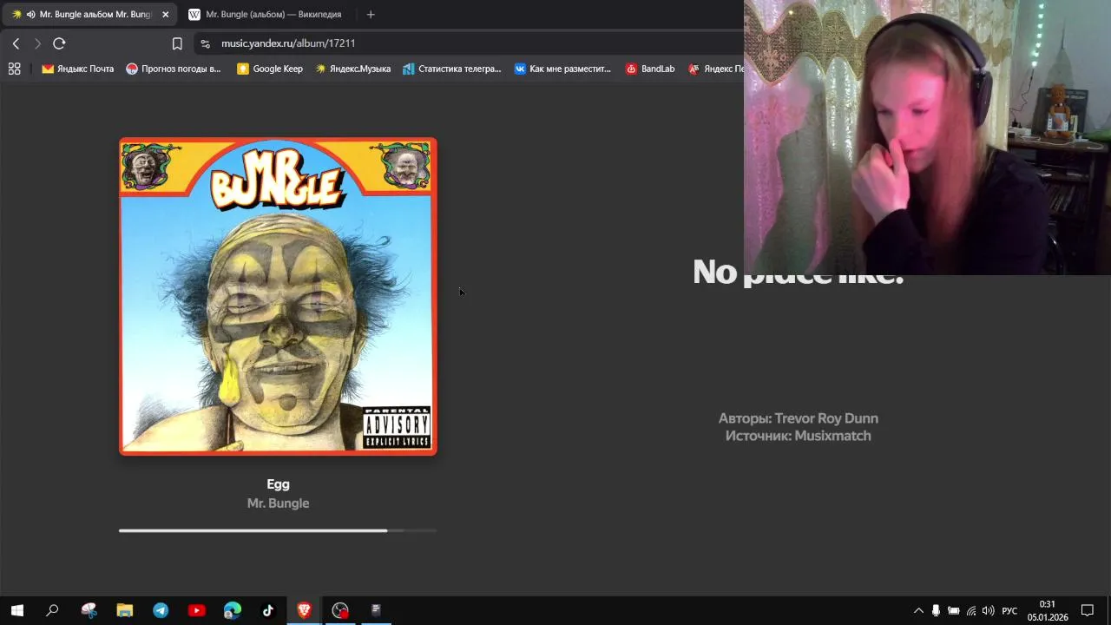
Task: Close the Mr. Bungle Yandex Music tab
Action: point(166,14)
